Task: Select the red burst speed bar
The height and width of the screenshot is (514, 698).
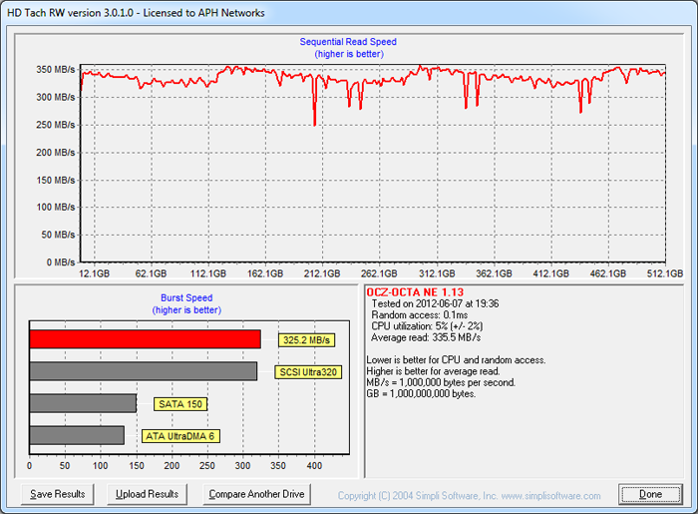Action: (145, 339)
